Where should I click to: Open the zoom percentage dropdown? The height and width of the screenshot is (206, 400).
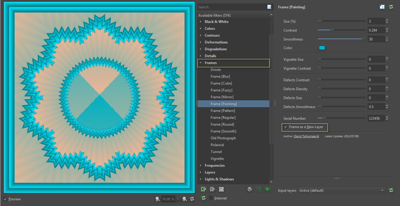tap(178, 199)
